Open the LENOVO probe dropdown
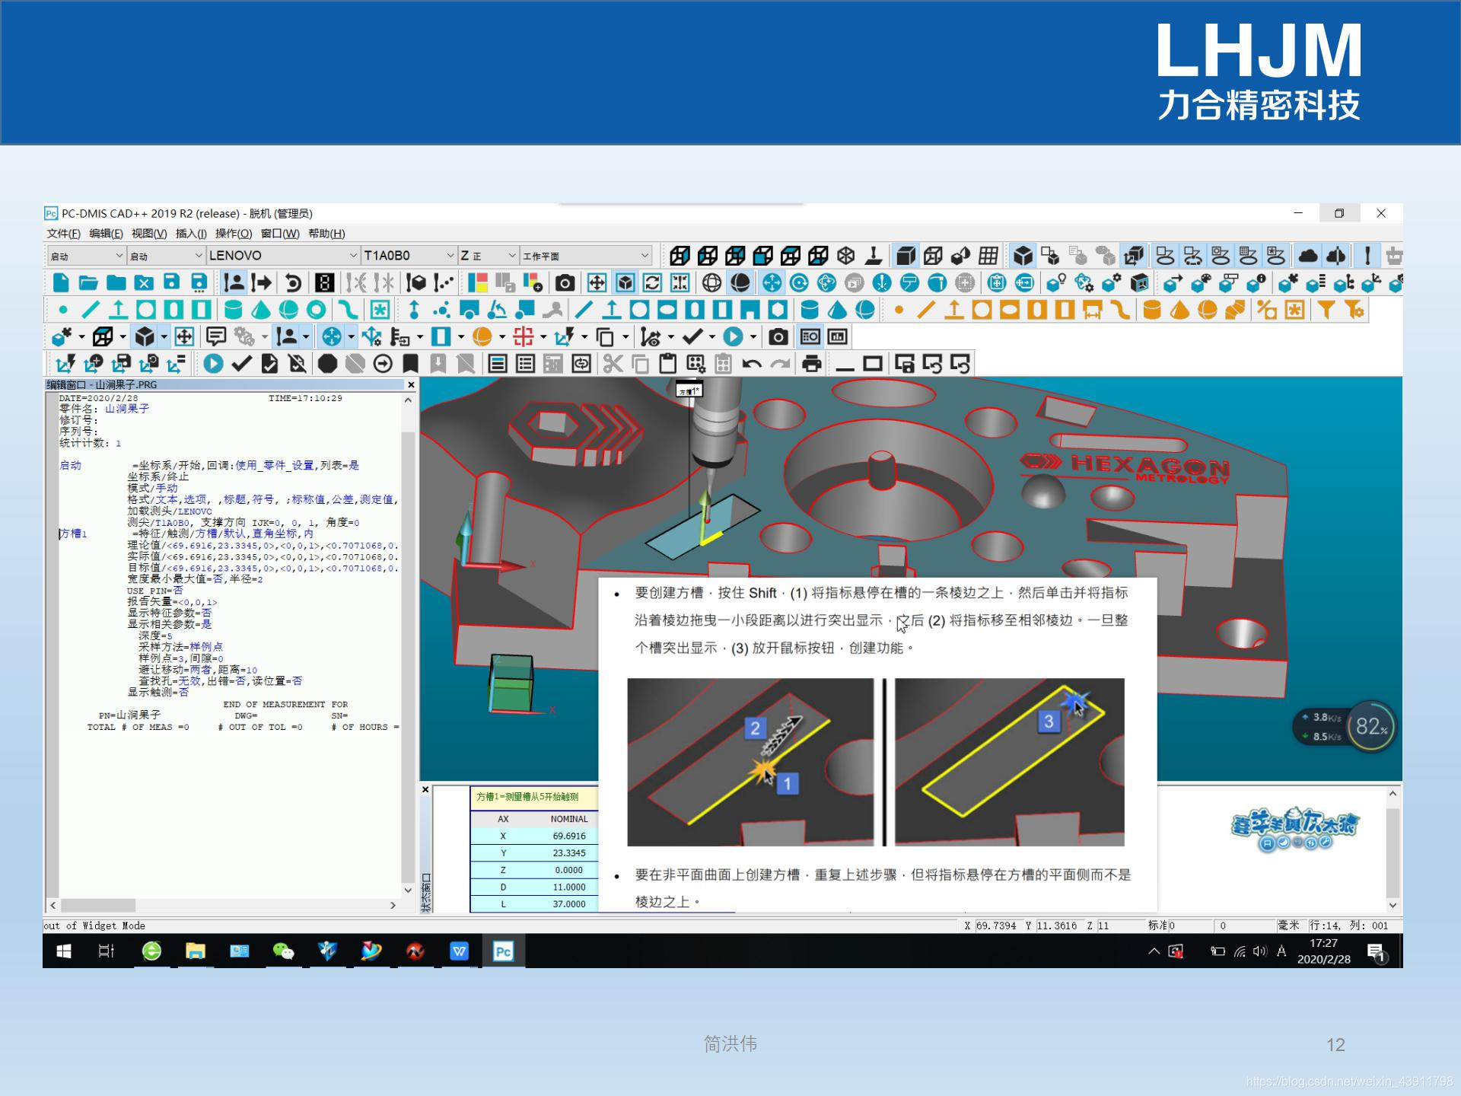 352,256
